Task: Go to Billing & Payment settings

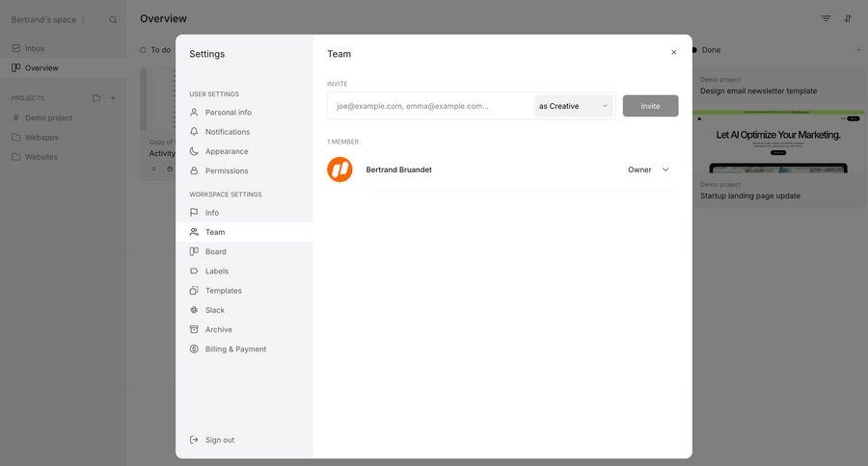Action: pyautogui.click(x=235, y=349)
